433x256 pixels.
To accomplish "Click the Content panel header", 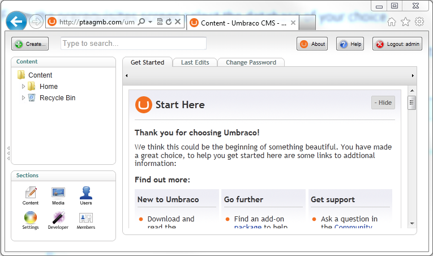I will (63, 62).
